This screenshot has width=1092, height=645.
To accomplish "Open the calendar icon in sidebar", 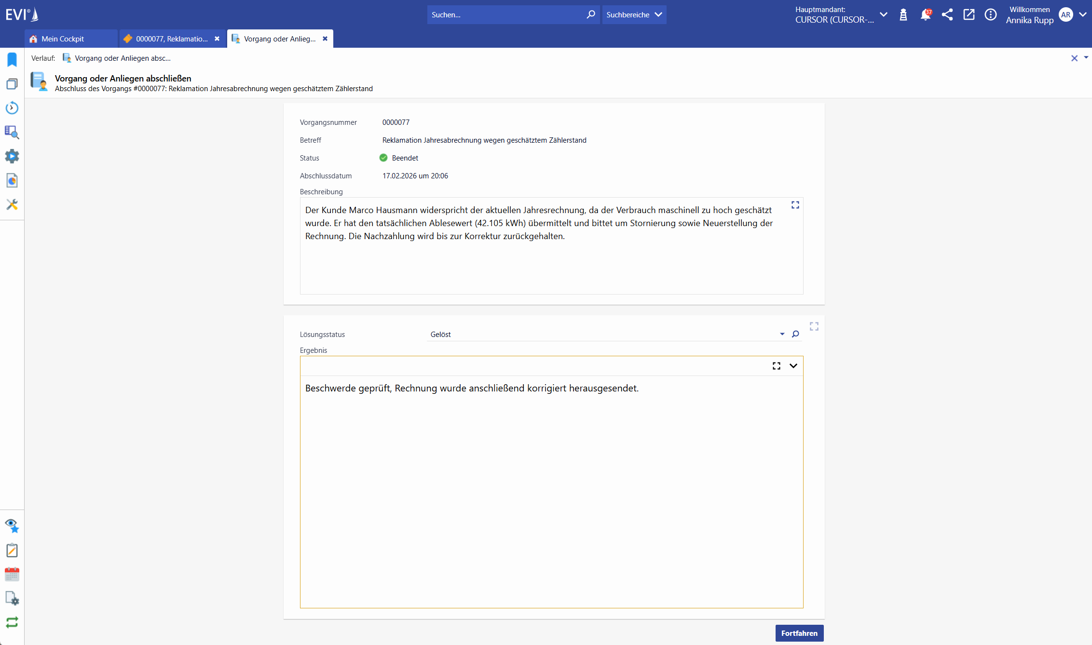I will [x=12, y=574].
